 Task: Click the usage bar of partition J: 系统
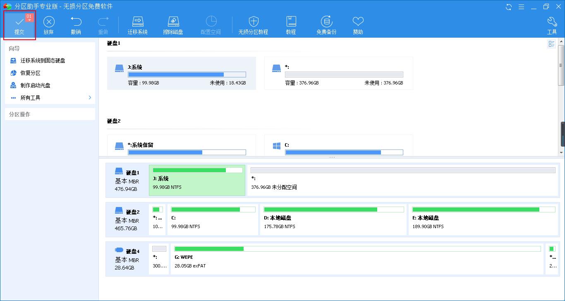(187, 74)
